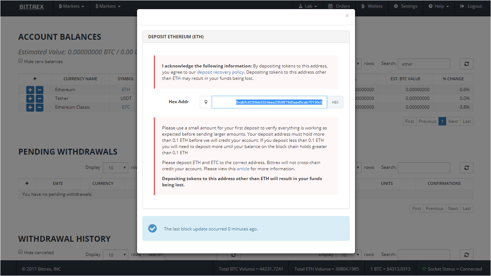
Task: Click plus deposit button for Ethereum row
Action: click(x=30, y=90)
